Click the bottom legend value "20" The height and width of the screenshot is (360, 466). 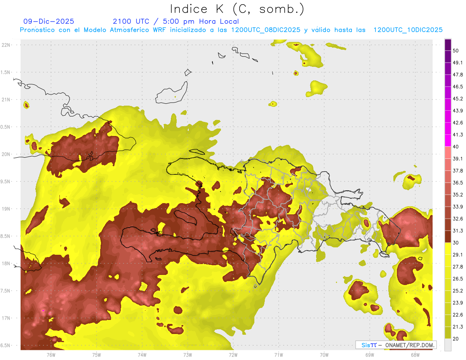tap(456, 339)
